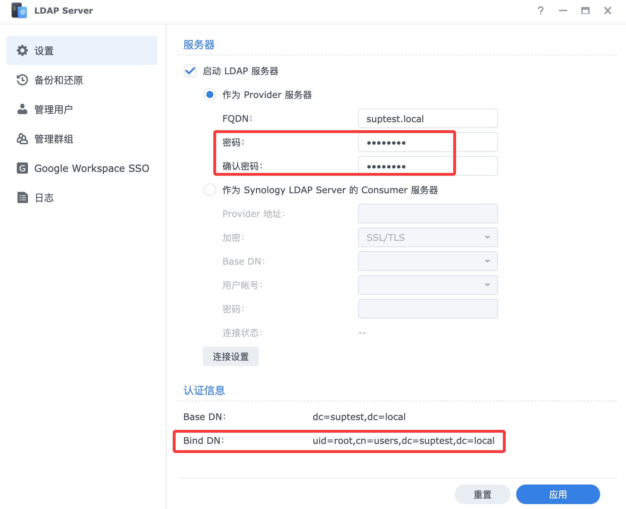The width and height of the screenshot is (626, 509).
Task: Select 作为 Provider 服务器 radio button
Action: coord(210,95)
